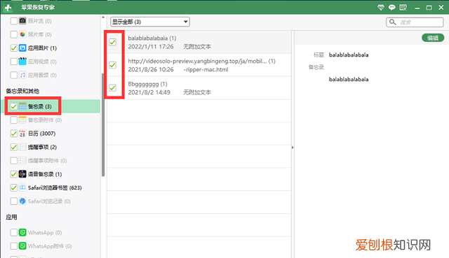Open the 显示全部 (3) filter dropdown
The image size is (449, 258).
(x=150, y=22)
